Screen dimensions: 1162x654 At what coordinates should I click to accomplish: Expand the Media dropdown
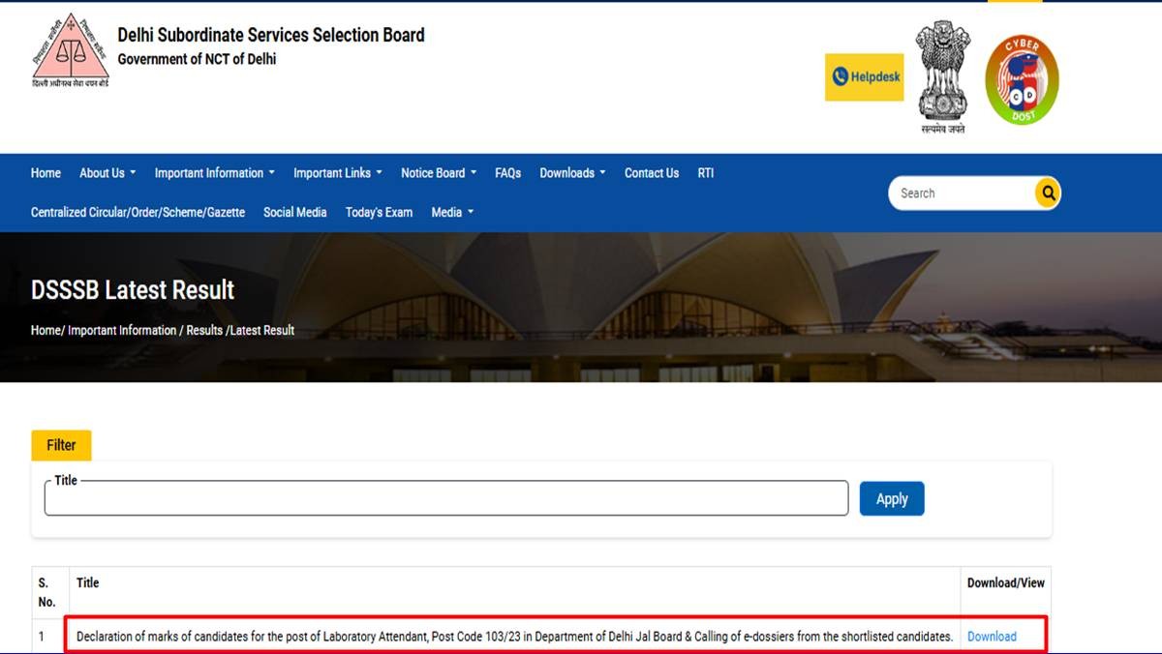[x=452, y=212]
